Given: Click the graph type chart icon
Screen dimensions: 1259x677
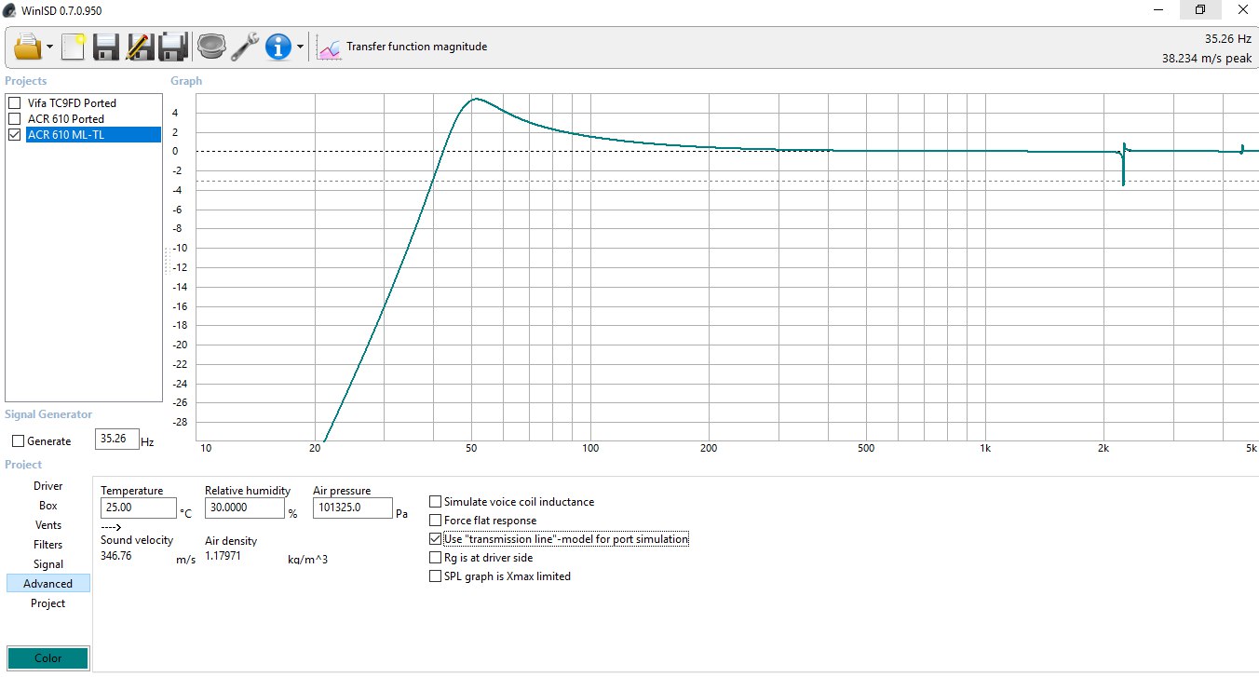Looking at the screenshot, I should point(329,47).
